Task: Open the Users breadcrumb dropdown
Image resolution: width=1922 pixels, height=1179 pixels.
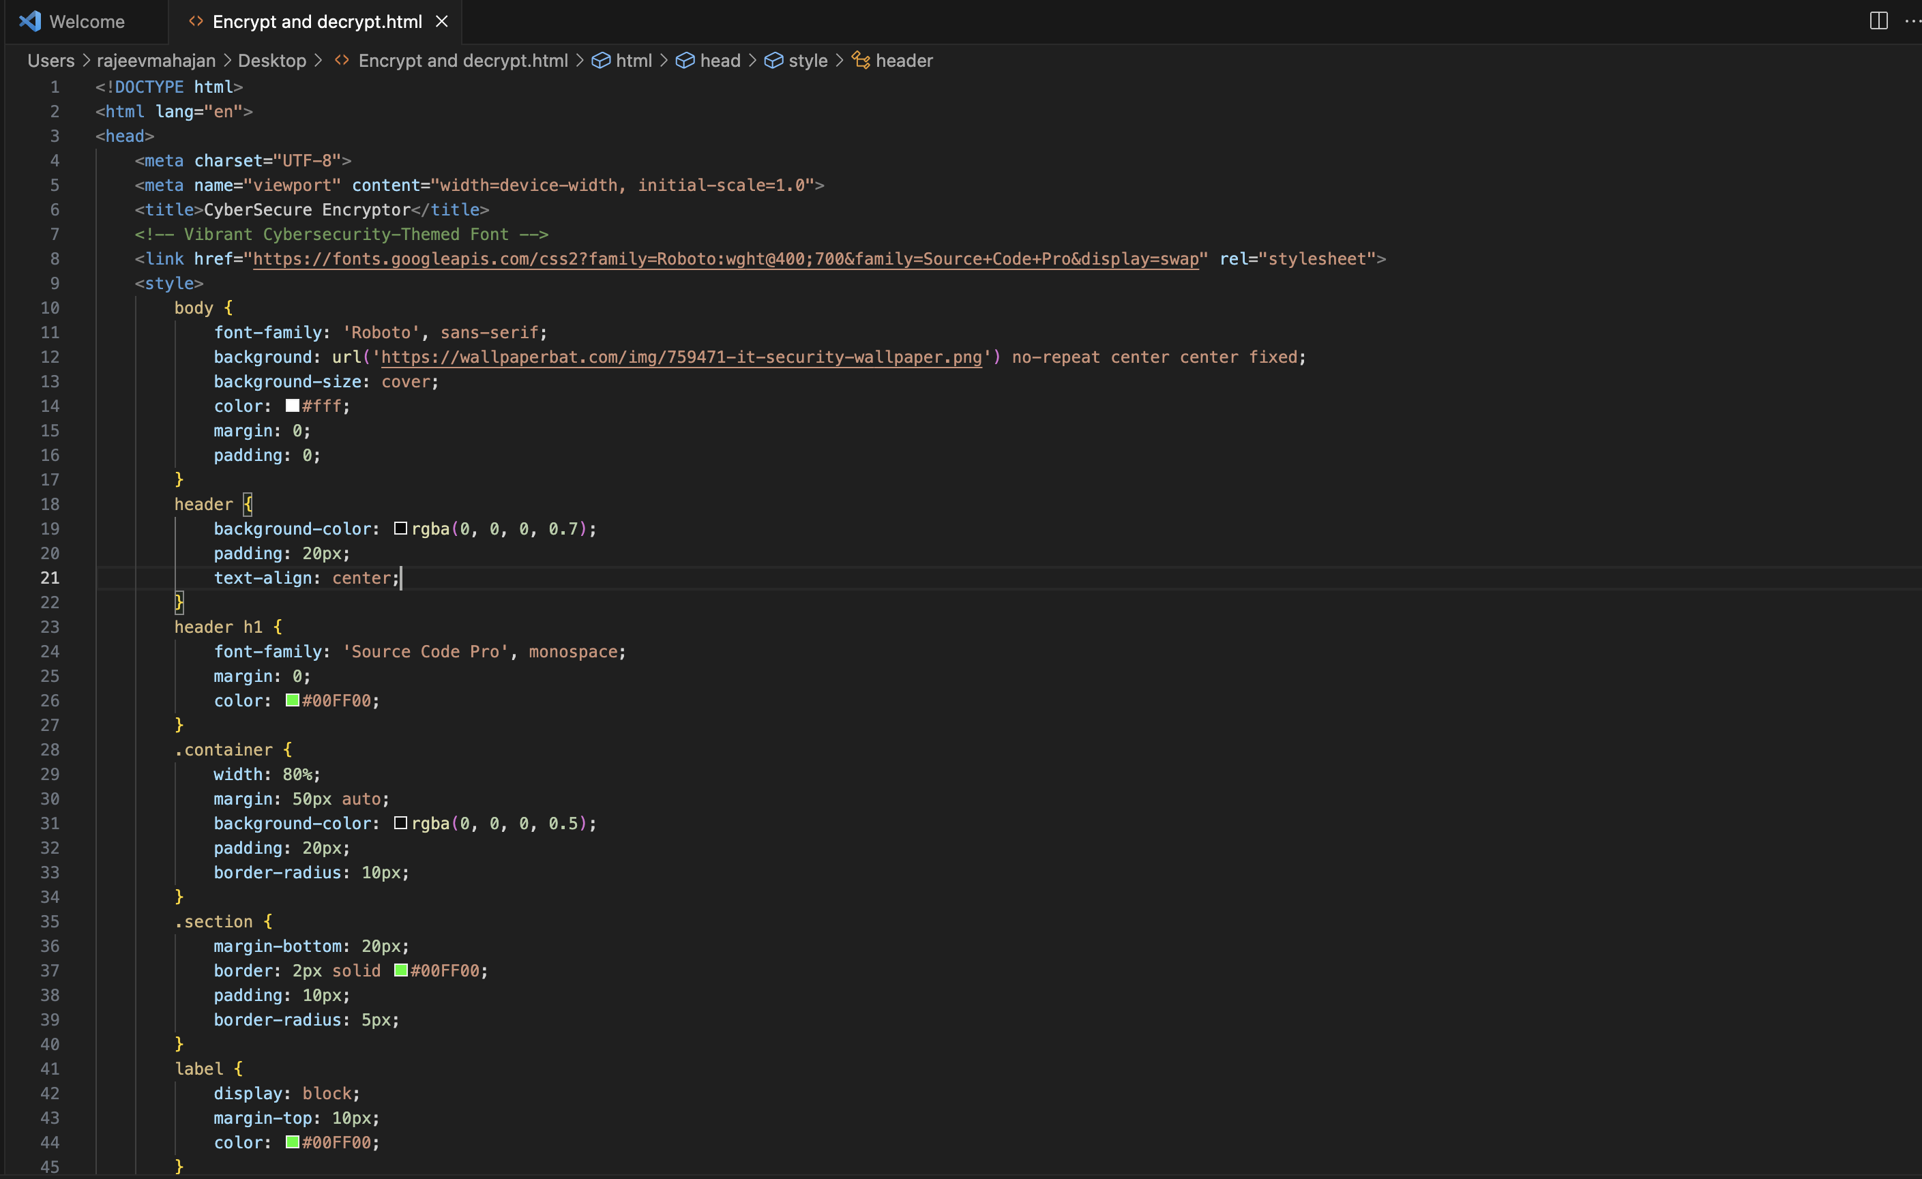Action: click(50, 61)
